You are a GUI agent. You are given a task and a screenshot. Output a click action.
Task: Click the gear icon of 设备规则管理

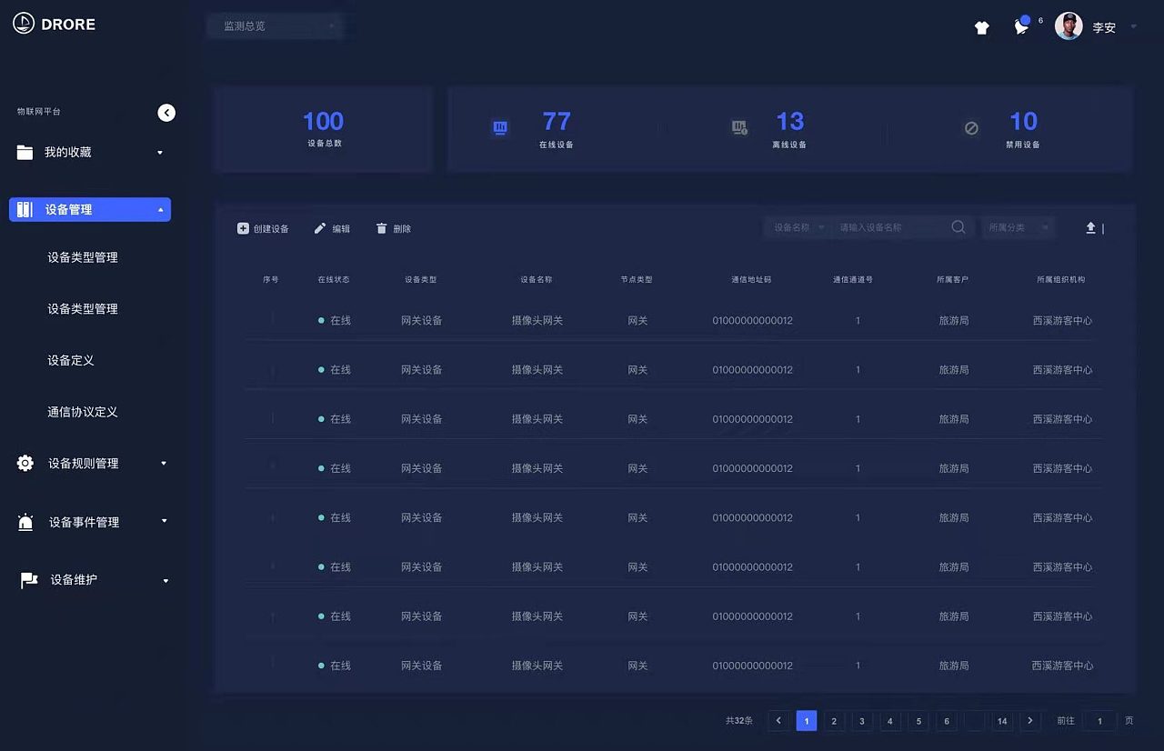(25, 463)
